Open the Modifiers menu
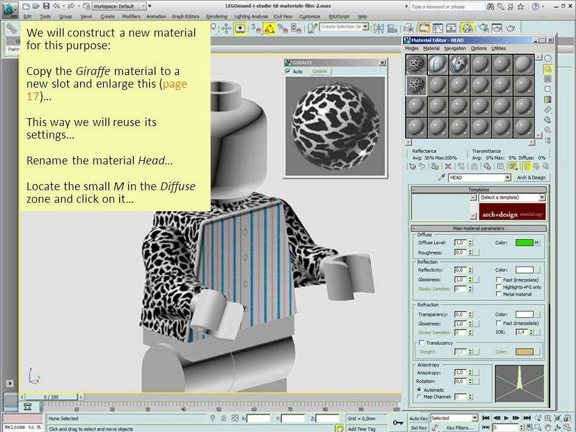Screen dimensions: 576x432 click(131, 17)
